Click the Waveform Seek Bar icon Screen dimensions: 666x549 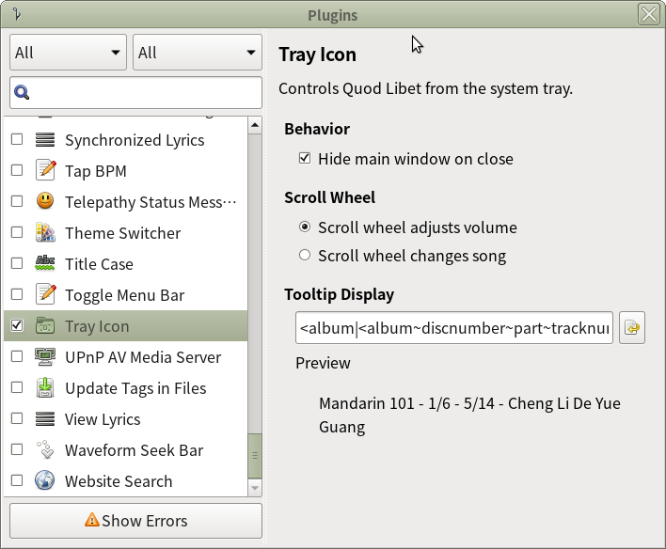pyautogui.click(x=45, y=450)
